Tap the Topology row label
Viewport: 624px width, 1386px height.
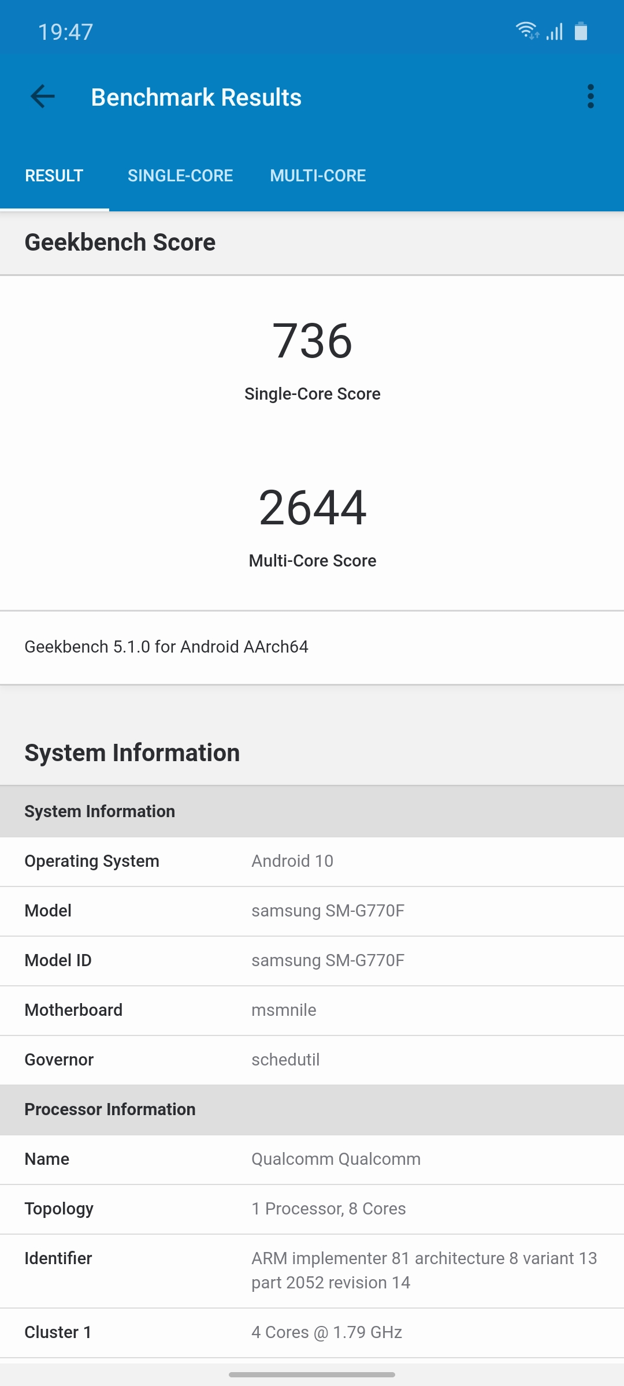point(59,1209)
